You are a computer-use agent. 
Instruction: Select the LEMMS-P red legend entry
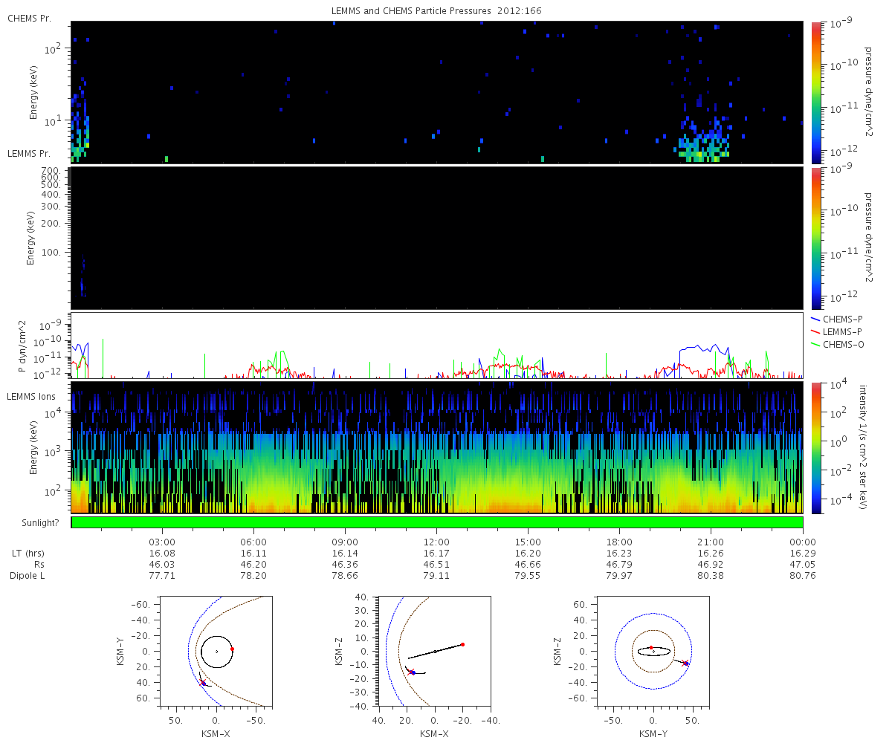(836, 331)
